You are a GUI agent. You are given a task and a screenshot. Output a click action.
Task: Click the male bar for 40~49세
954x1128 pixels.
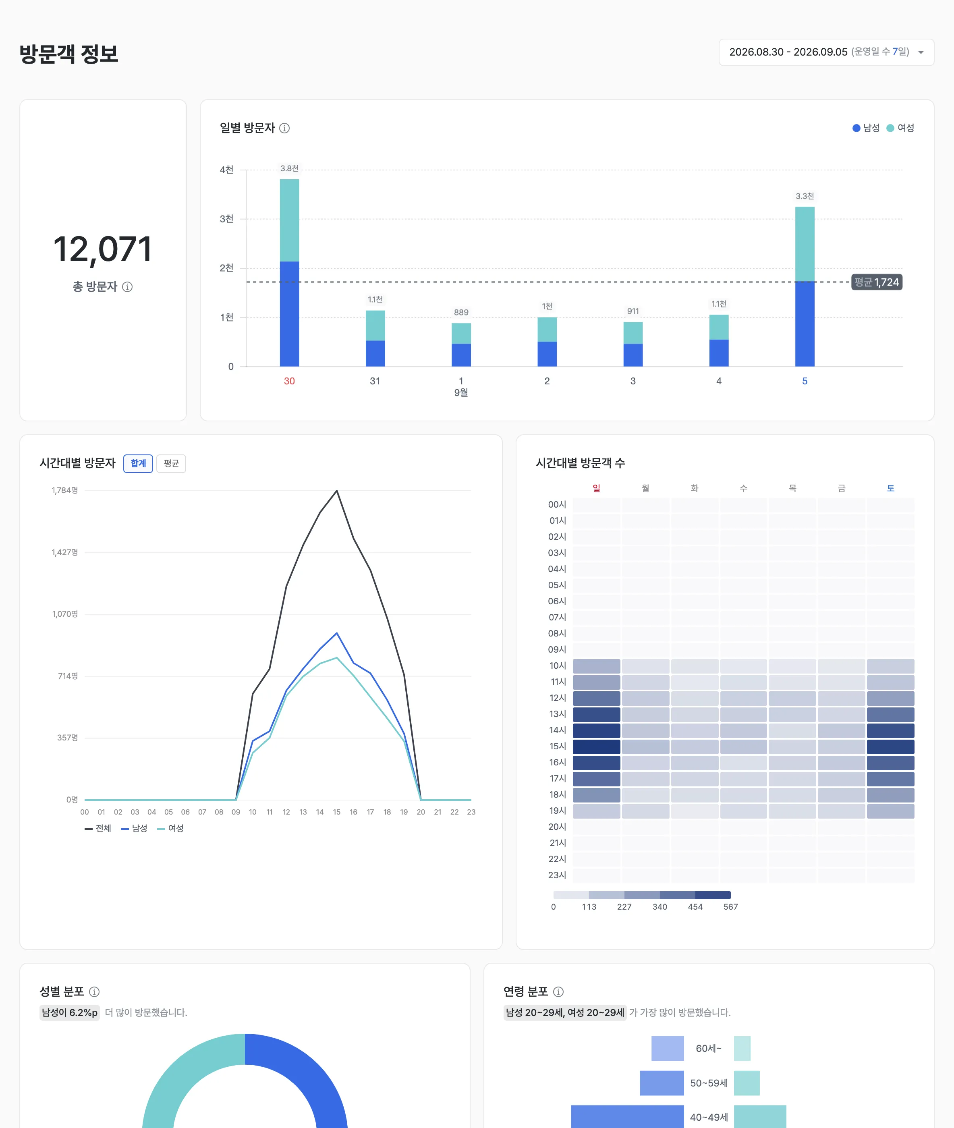click(x=627, y=1117)
